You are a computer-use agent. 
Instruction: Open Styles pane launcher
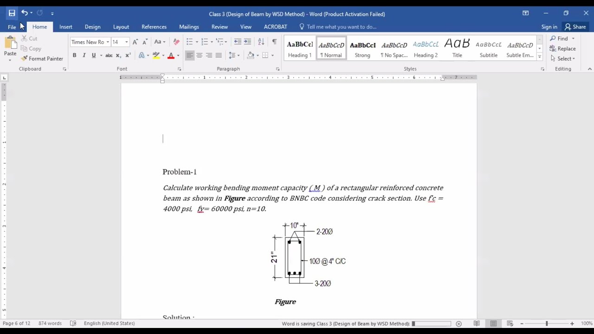(542, 69)
